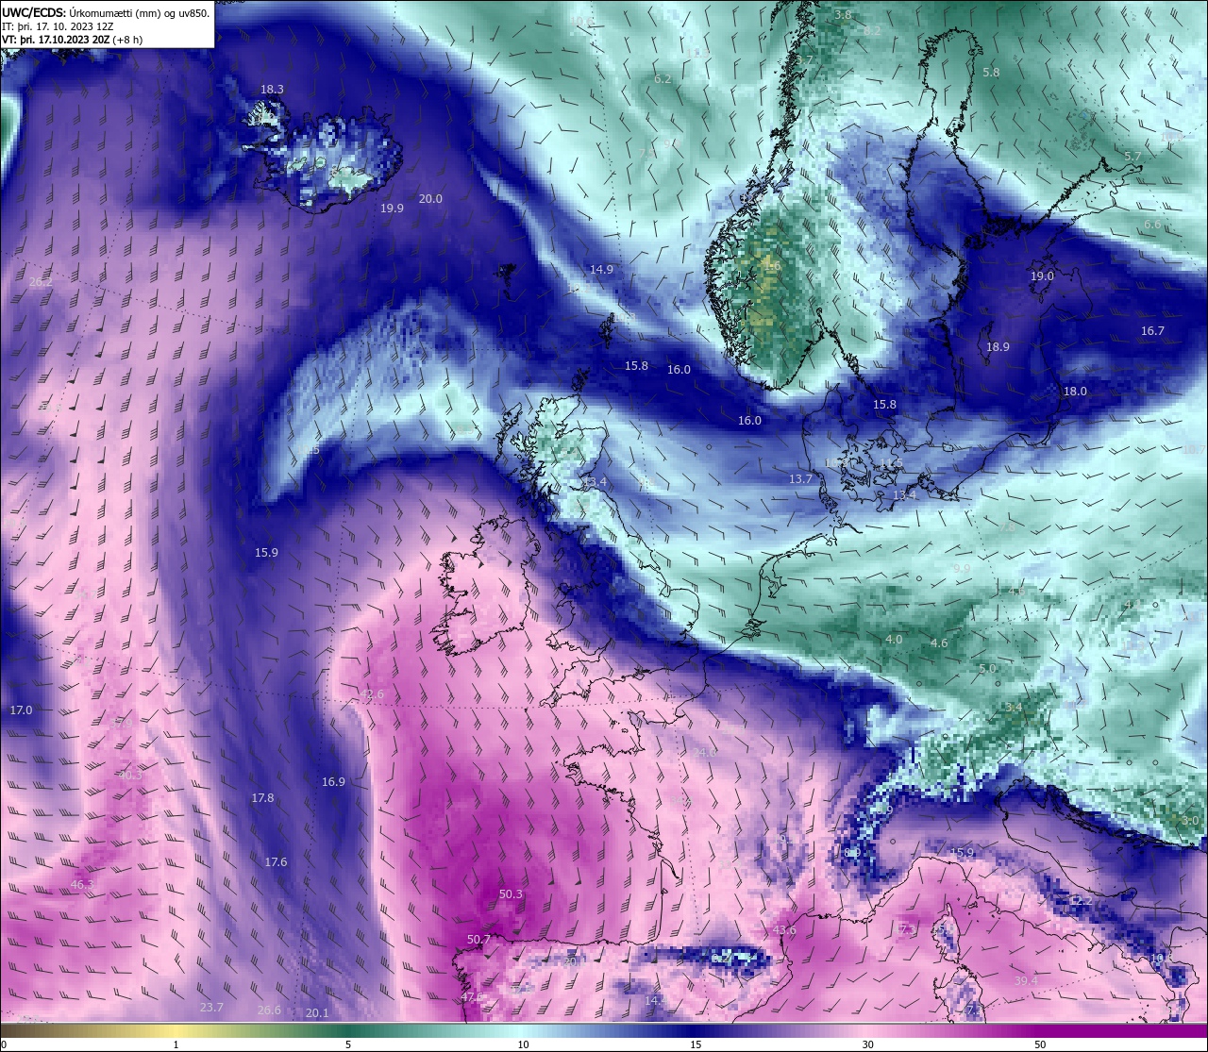Click the "50.7" value near the Spanish coast
The width and height of the screenshot is (1208, 1052).
tap(478, 940)
